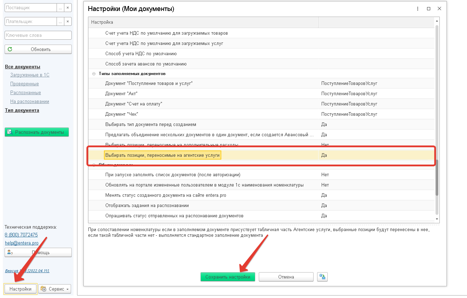Open the Загруженные в 1С filter link

[x=30, y=75]
